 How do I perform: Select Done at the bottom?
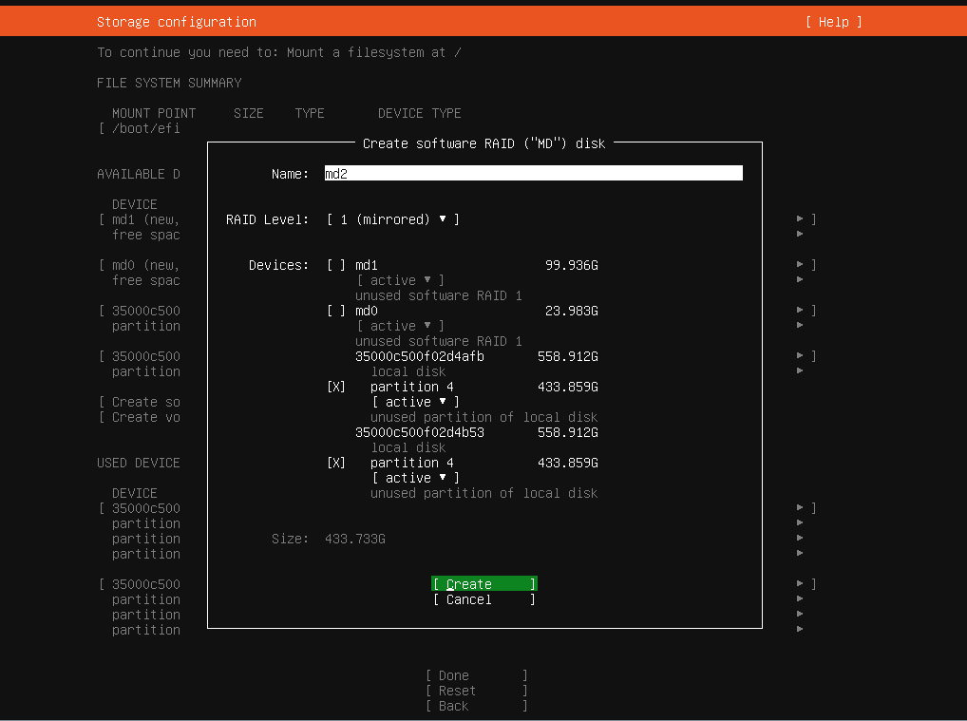pyautogui.click(x=476, y=675)
